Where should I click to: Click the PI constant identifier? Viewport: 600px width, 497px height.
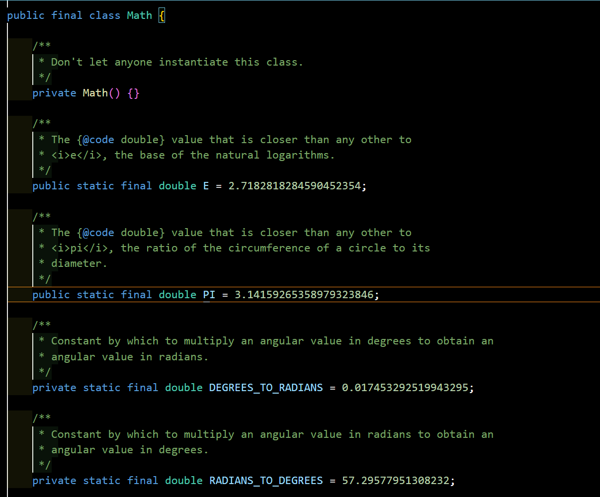[x=209, y=295]
